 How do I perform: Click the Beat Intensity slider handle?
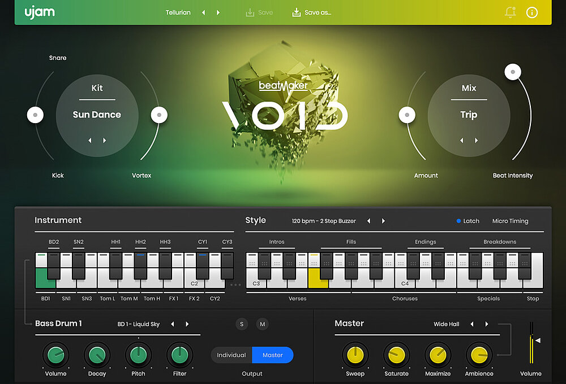coord(513,72)
